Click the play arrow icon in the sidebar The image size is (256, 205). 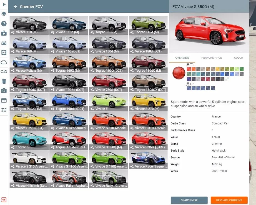click(4, 4)
